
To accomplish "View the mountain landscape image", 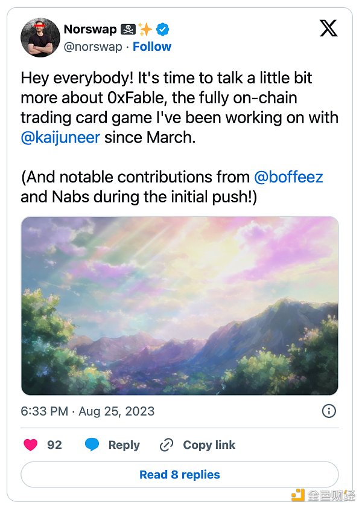I will click(x=180, y=306).
